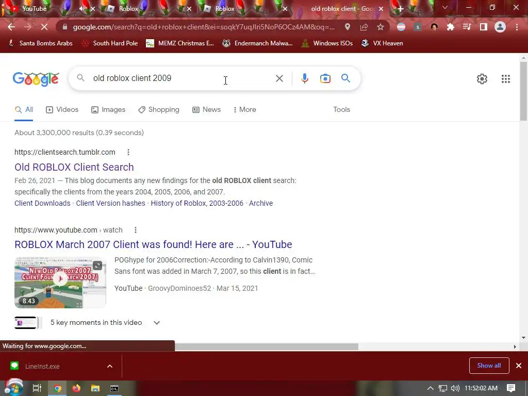528x396 pixels.
Task: Open the Chrome profile avatar
Action: pos(500,27)
